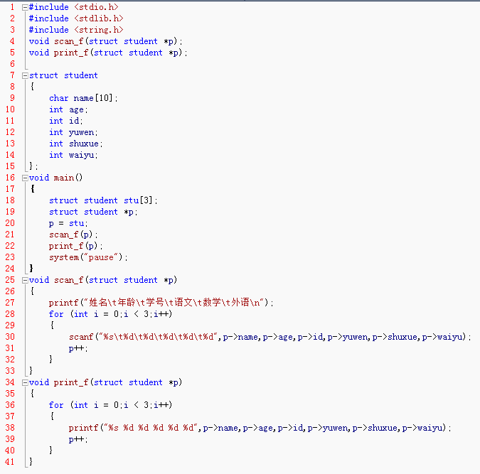The height and width of the screenshot is (474, 480).
Task: Click 'int shuxue;' member declaration
Action: coord(76,144)
